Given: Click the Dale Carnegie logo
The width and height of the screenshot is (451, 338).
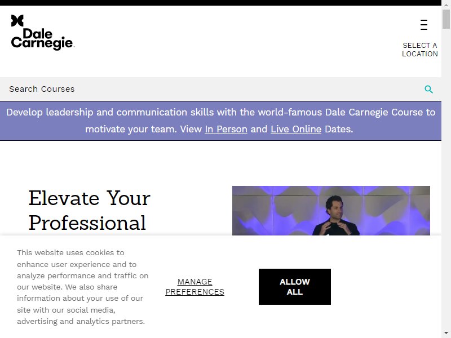Looking at the screenshot, I should [x=43, y=33].
